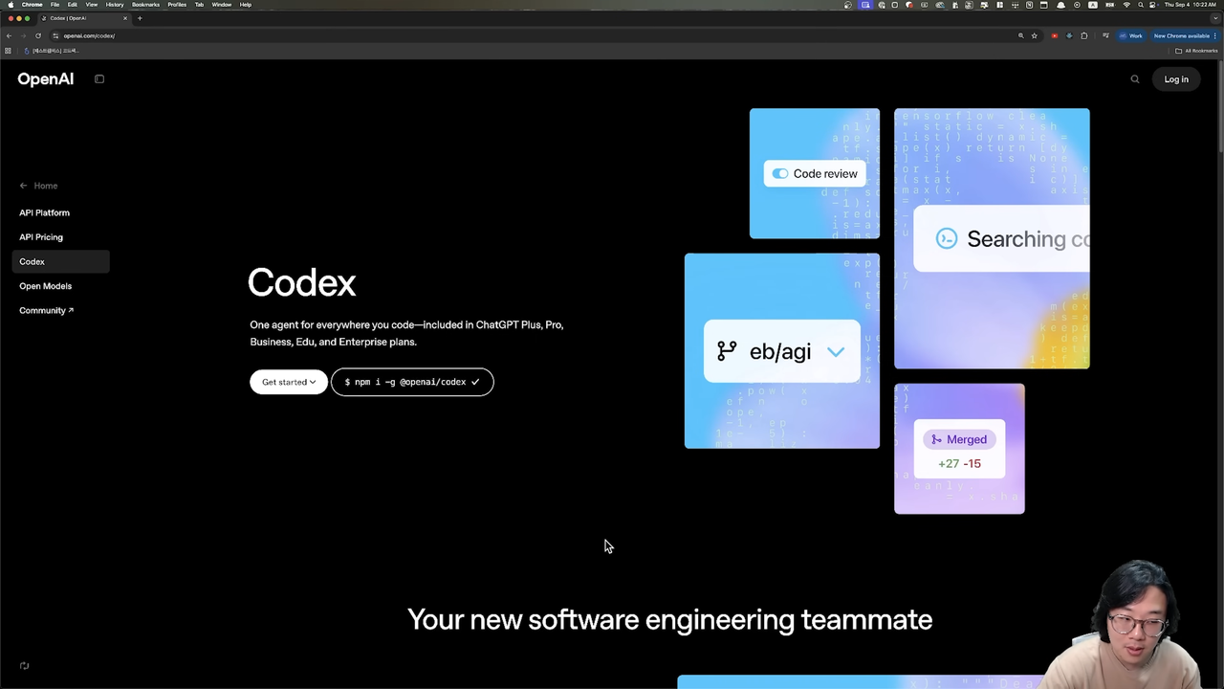Toggle the Code review switch
The width and height of the screenshot is (1224, 689).
click(780, 174)
